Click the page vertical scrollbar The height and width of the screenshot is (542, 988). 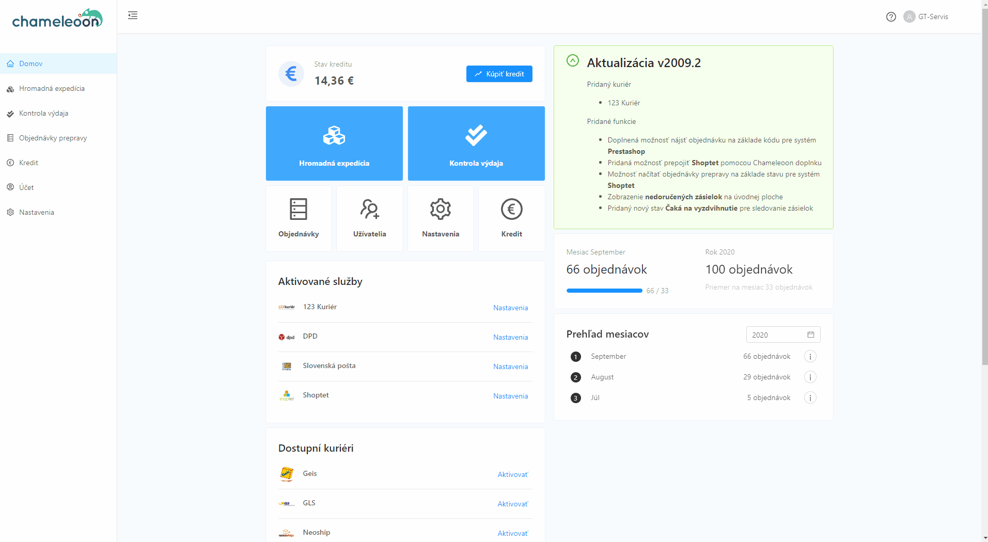984,186
